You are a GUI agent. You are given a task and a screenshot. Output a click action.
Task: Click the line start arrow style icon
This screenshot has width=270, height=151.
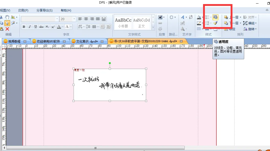pos(207,17)
